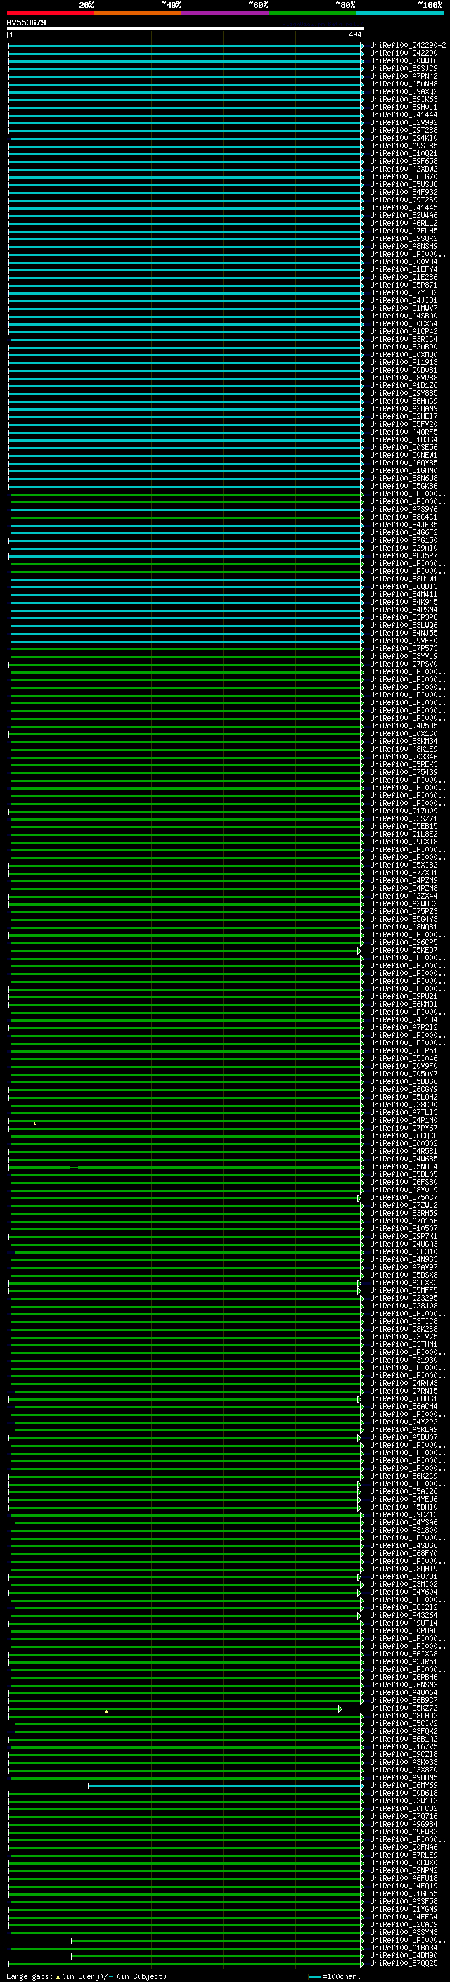Open hit UniRef100_Q4P1M0

(404, 1120)
